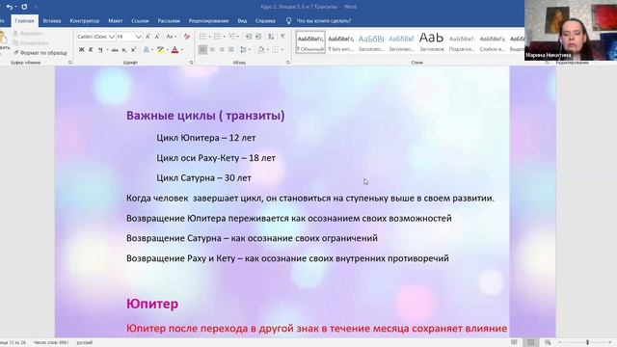Toggle italic (К) formatting

coord(91,49)
